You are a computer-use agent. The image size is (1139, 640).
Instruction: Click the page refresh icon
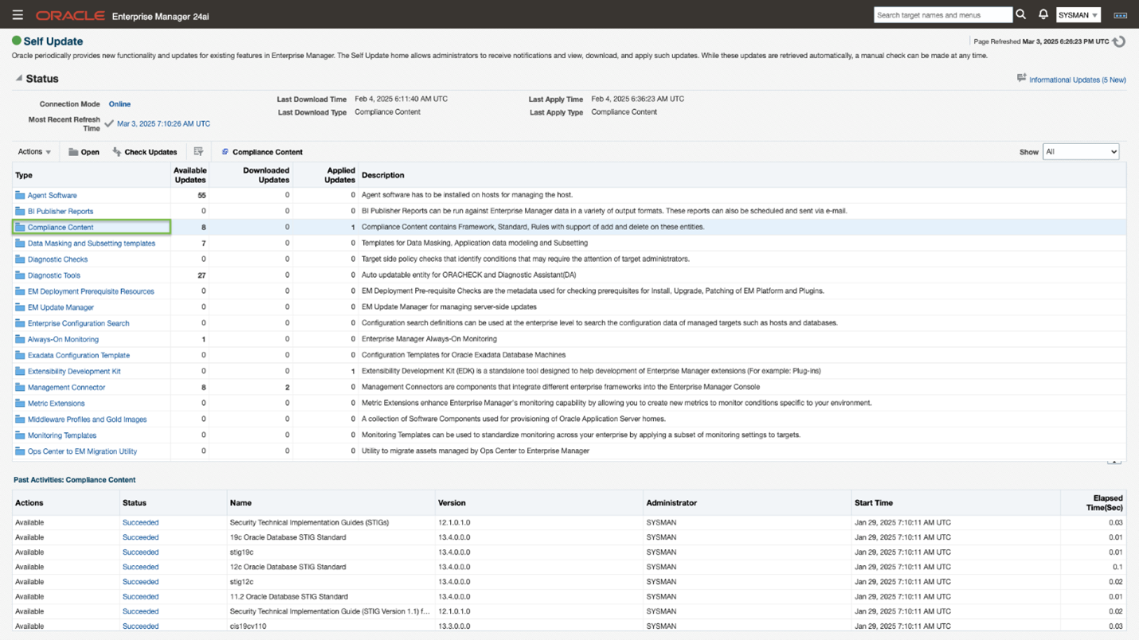pos(1119,41)
